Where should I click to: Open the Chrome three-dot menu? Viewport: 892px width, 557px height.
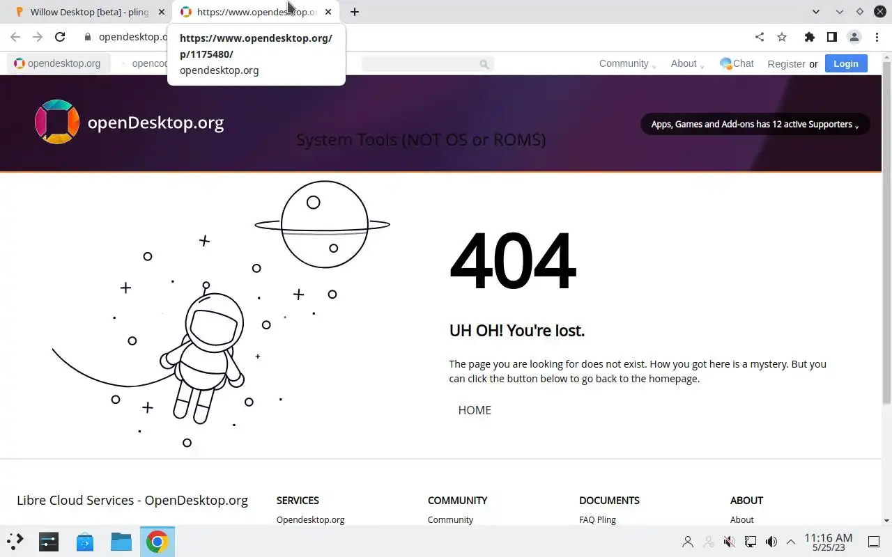pyautogui.click(x=877, y=37)
